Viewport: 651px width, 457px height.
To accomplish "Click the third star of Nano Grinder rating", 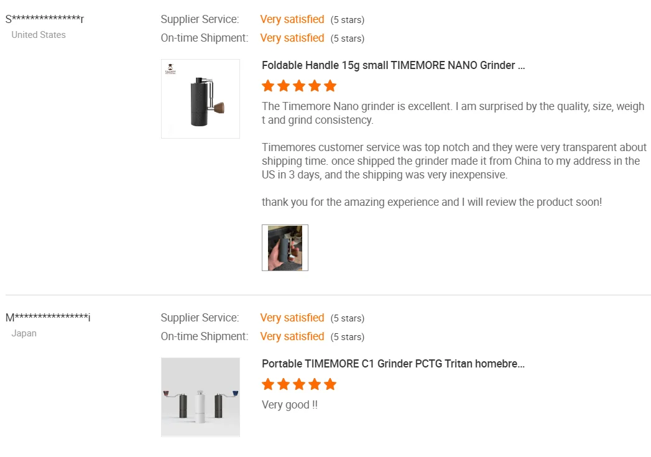I will click(x=299, y=86).
